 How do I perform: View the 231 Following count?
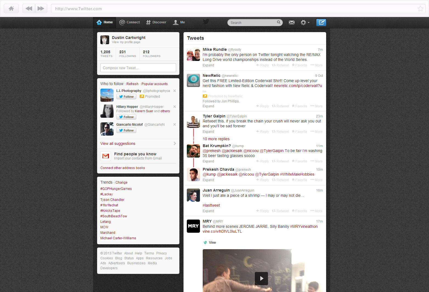(128, 54)
